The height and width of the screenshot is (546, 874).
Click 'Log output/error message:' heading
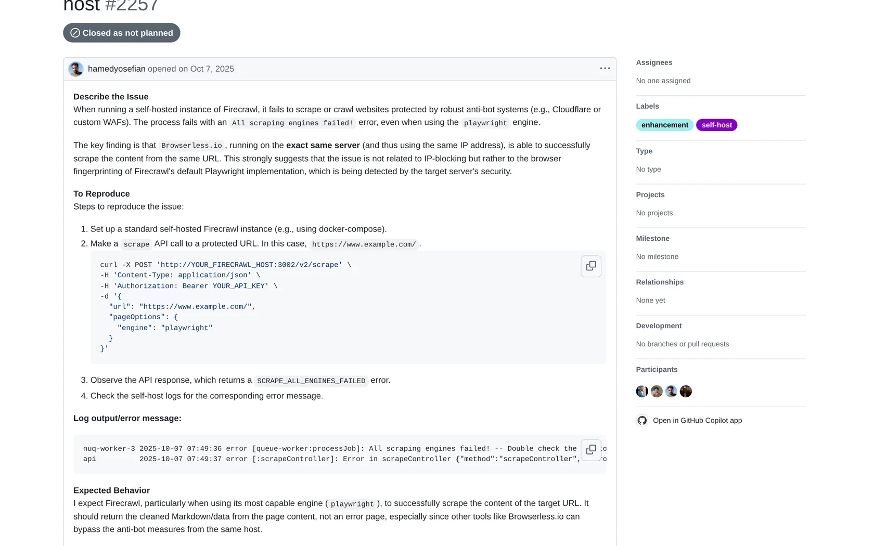(x=127, y=419)
